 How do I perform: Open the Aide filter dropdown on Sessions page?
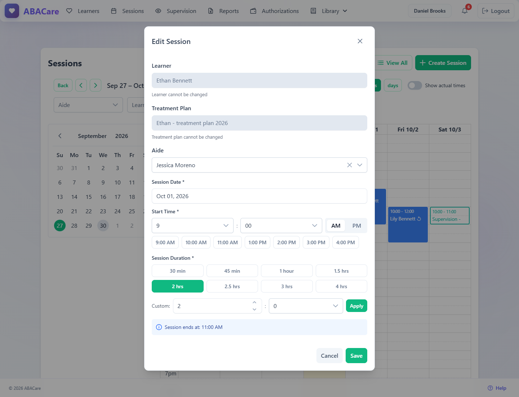tap(88, 105)
